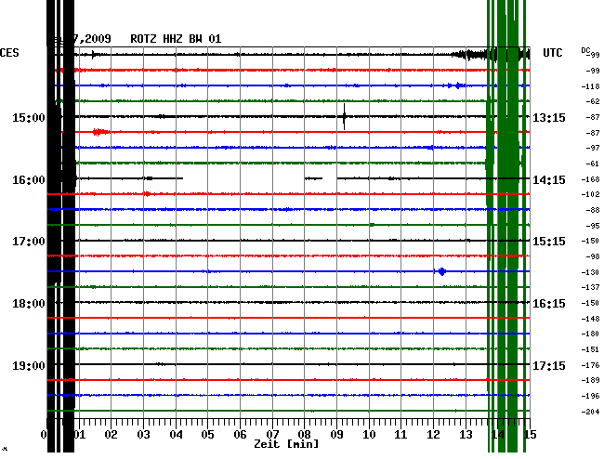The image size is (604, 459).
Task: Click the DC value -130
Action: pyautogui.click(x=590, y=272)
